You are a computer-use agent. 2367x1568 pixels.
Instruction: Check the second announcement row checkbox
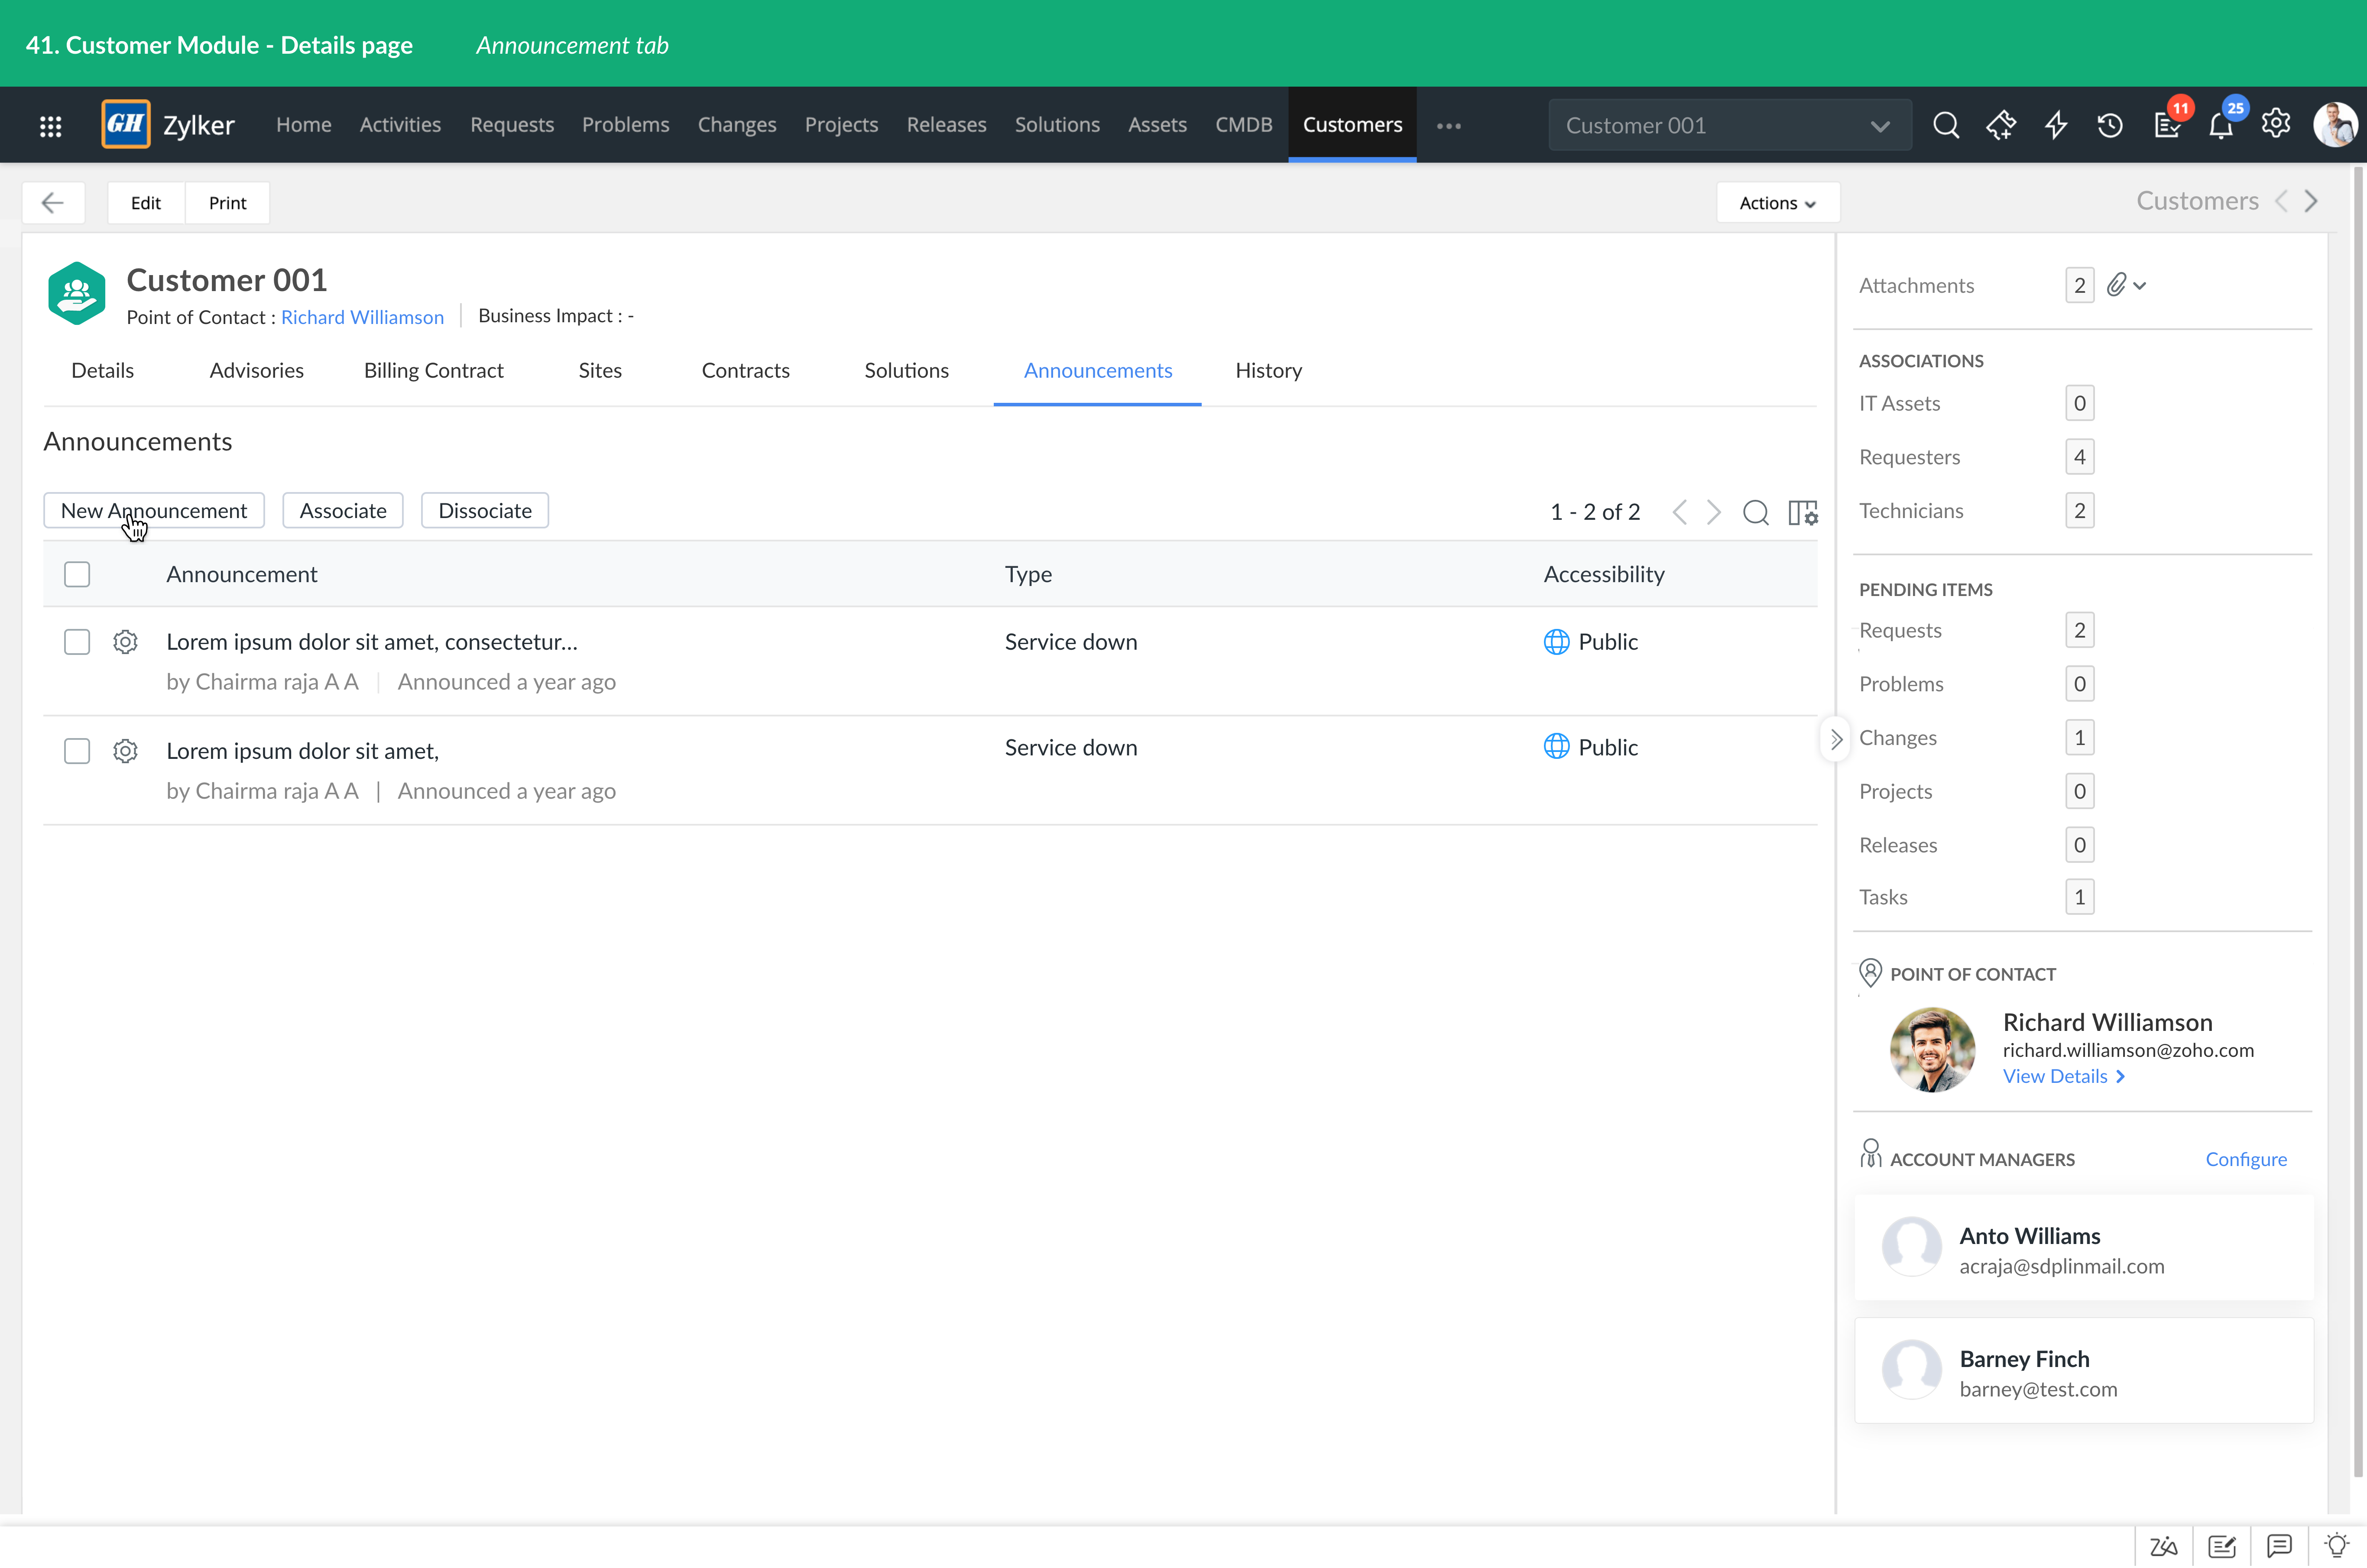[77, 751]
